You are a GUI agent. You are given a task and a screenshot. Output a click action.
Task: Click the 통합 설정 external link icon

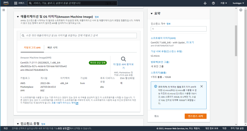[x=68, y=128]
